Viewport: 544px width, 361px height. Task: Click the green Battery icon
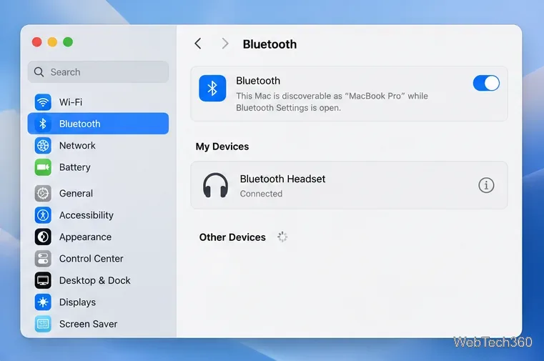click(x=43, y=167)
